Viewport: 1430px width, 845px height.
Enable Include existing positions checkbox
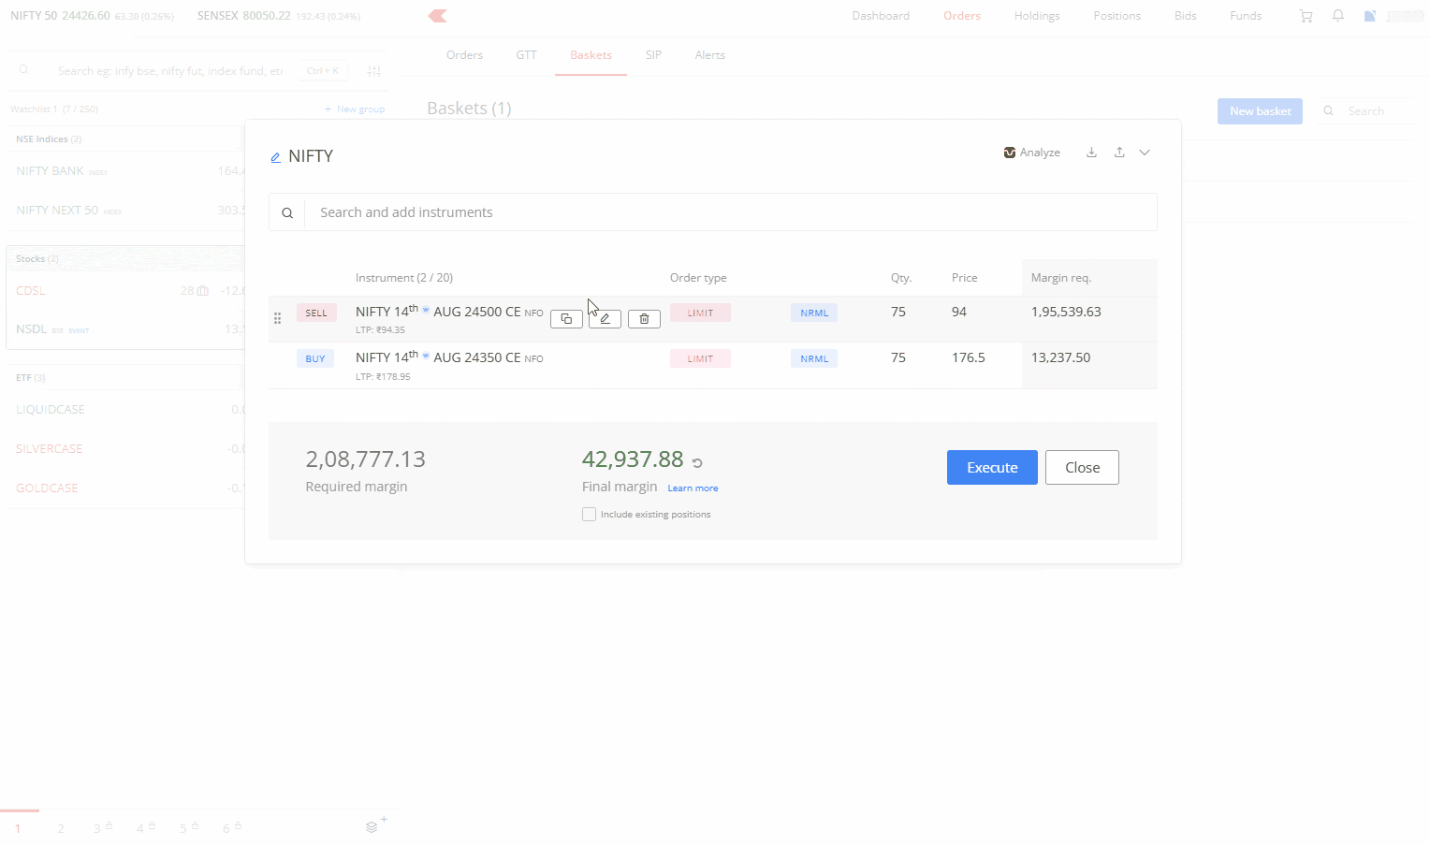coord(589,515)
